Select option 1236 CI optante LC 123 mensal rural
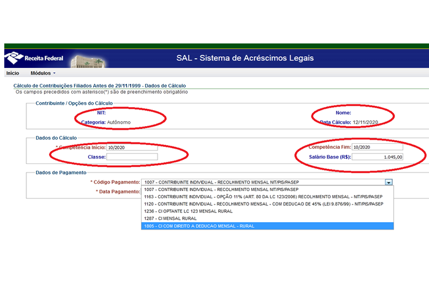 [267, 211]
